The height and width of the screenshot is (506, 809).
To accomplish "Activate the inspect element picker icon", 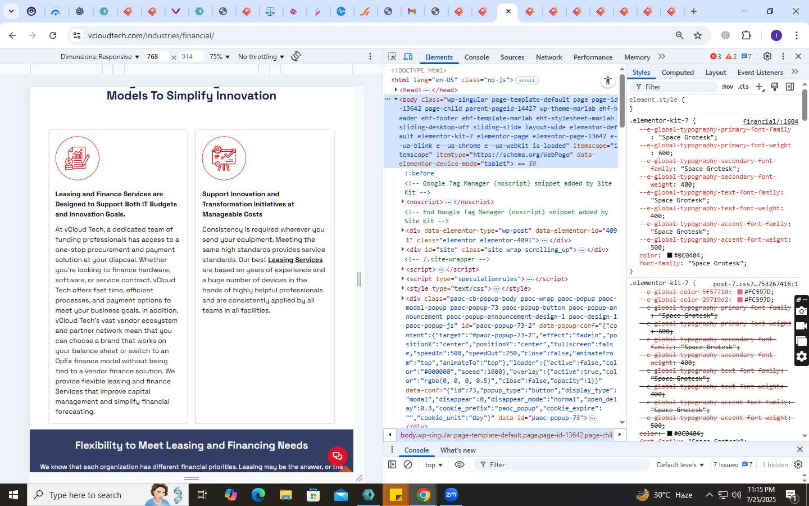I will tap(392, 57).
